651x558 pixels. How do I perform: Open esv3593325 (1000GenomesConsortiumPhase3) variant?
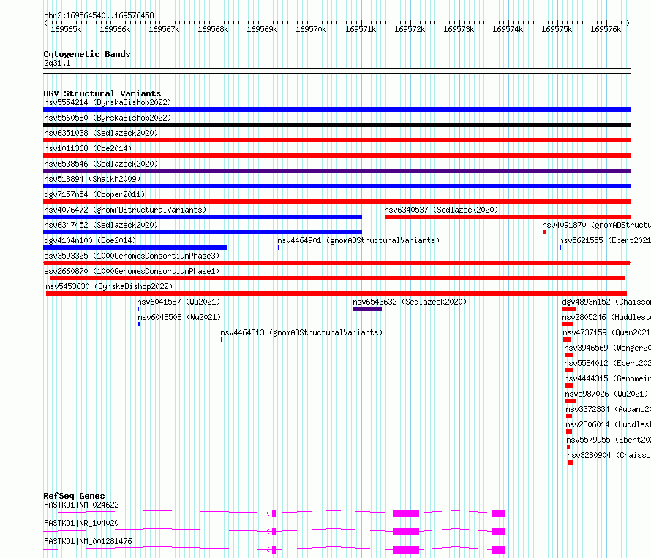pyautogui.click(x=132, y=256)
